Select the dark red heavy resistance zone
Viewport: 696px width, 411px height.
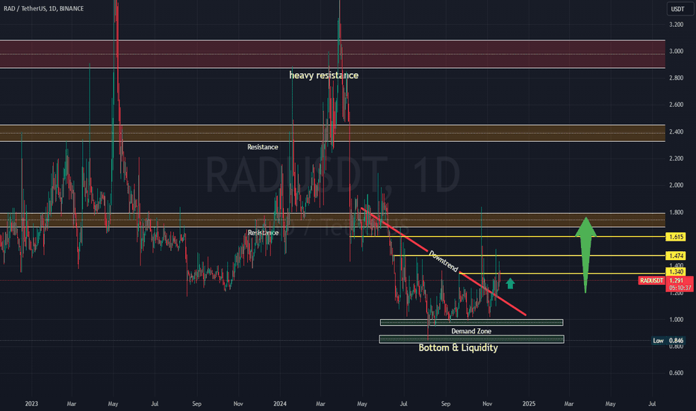pos(332,55)
